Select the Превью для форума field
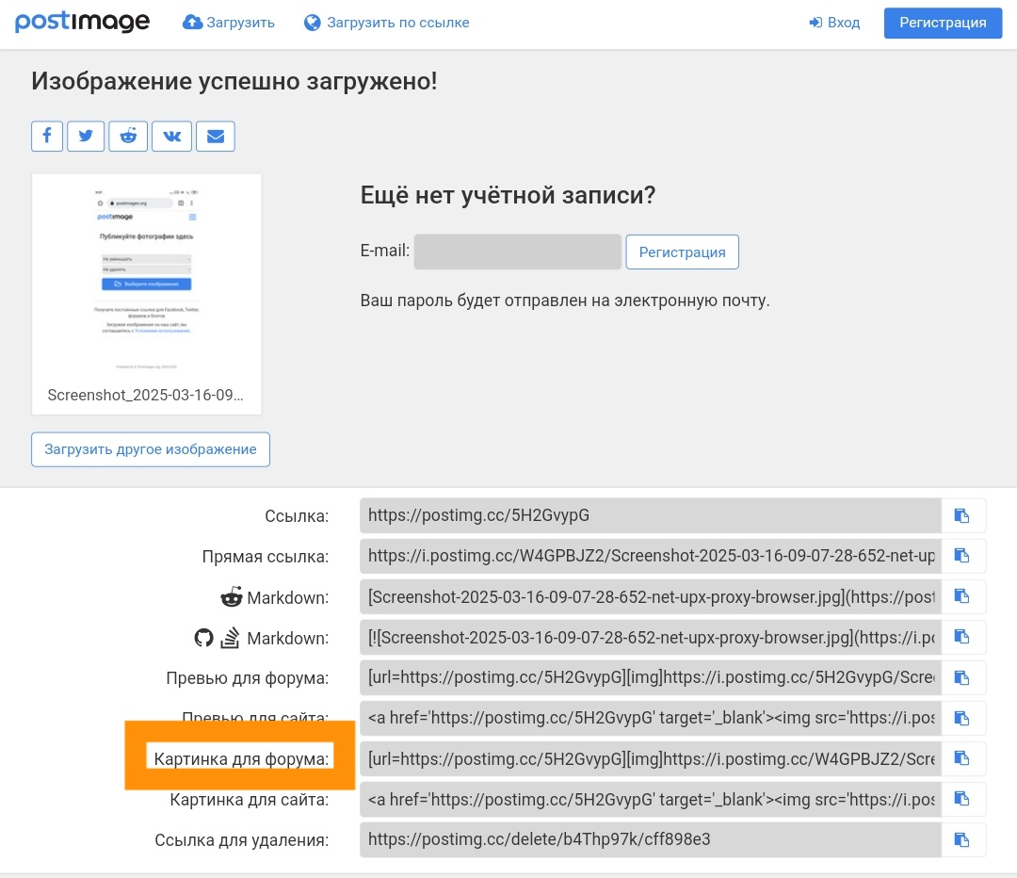 click(x=651, y=677)
